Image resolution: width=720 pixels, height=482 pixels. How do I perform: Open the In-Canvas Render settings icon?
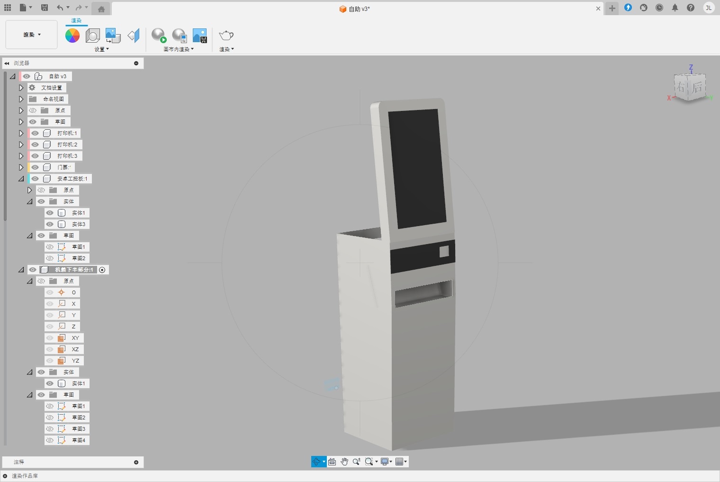(x=179, y=36)
